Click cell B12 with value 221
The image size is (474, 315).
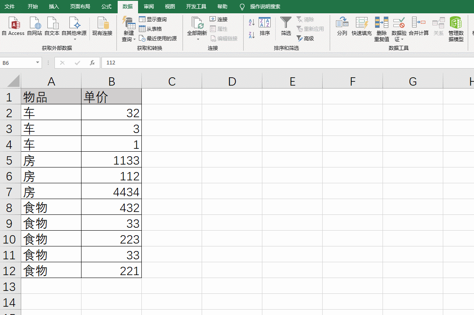point(111,270)
